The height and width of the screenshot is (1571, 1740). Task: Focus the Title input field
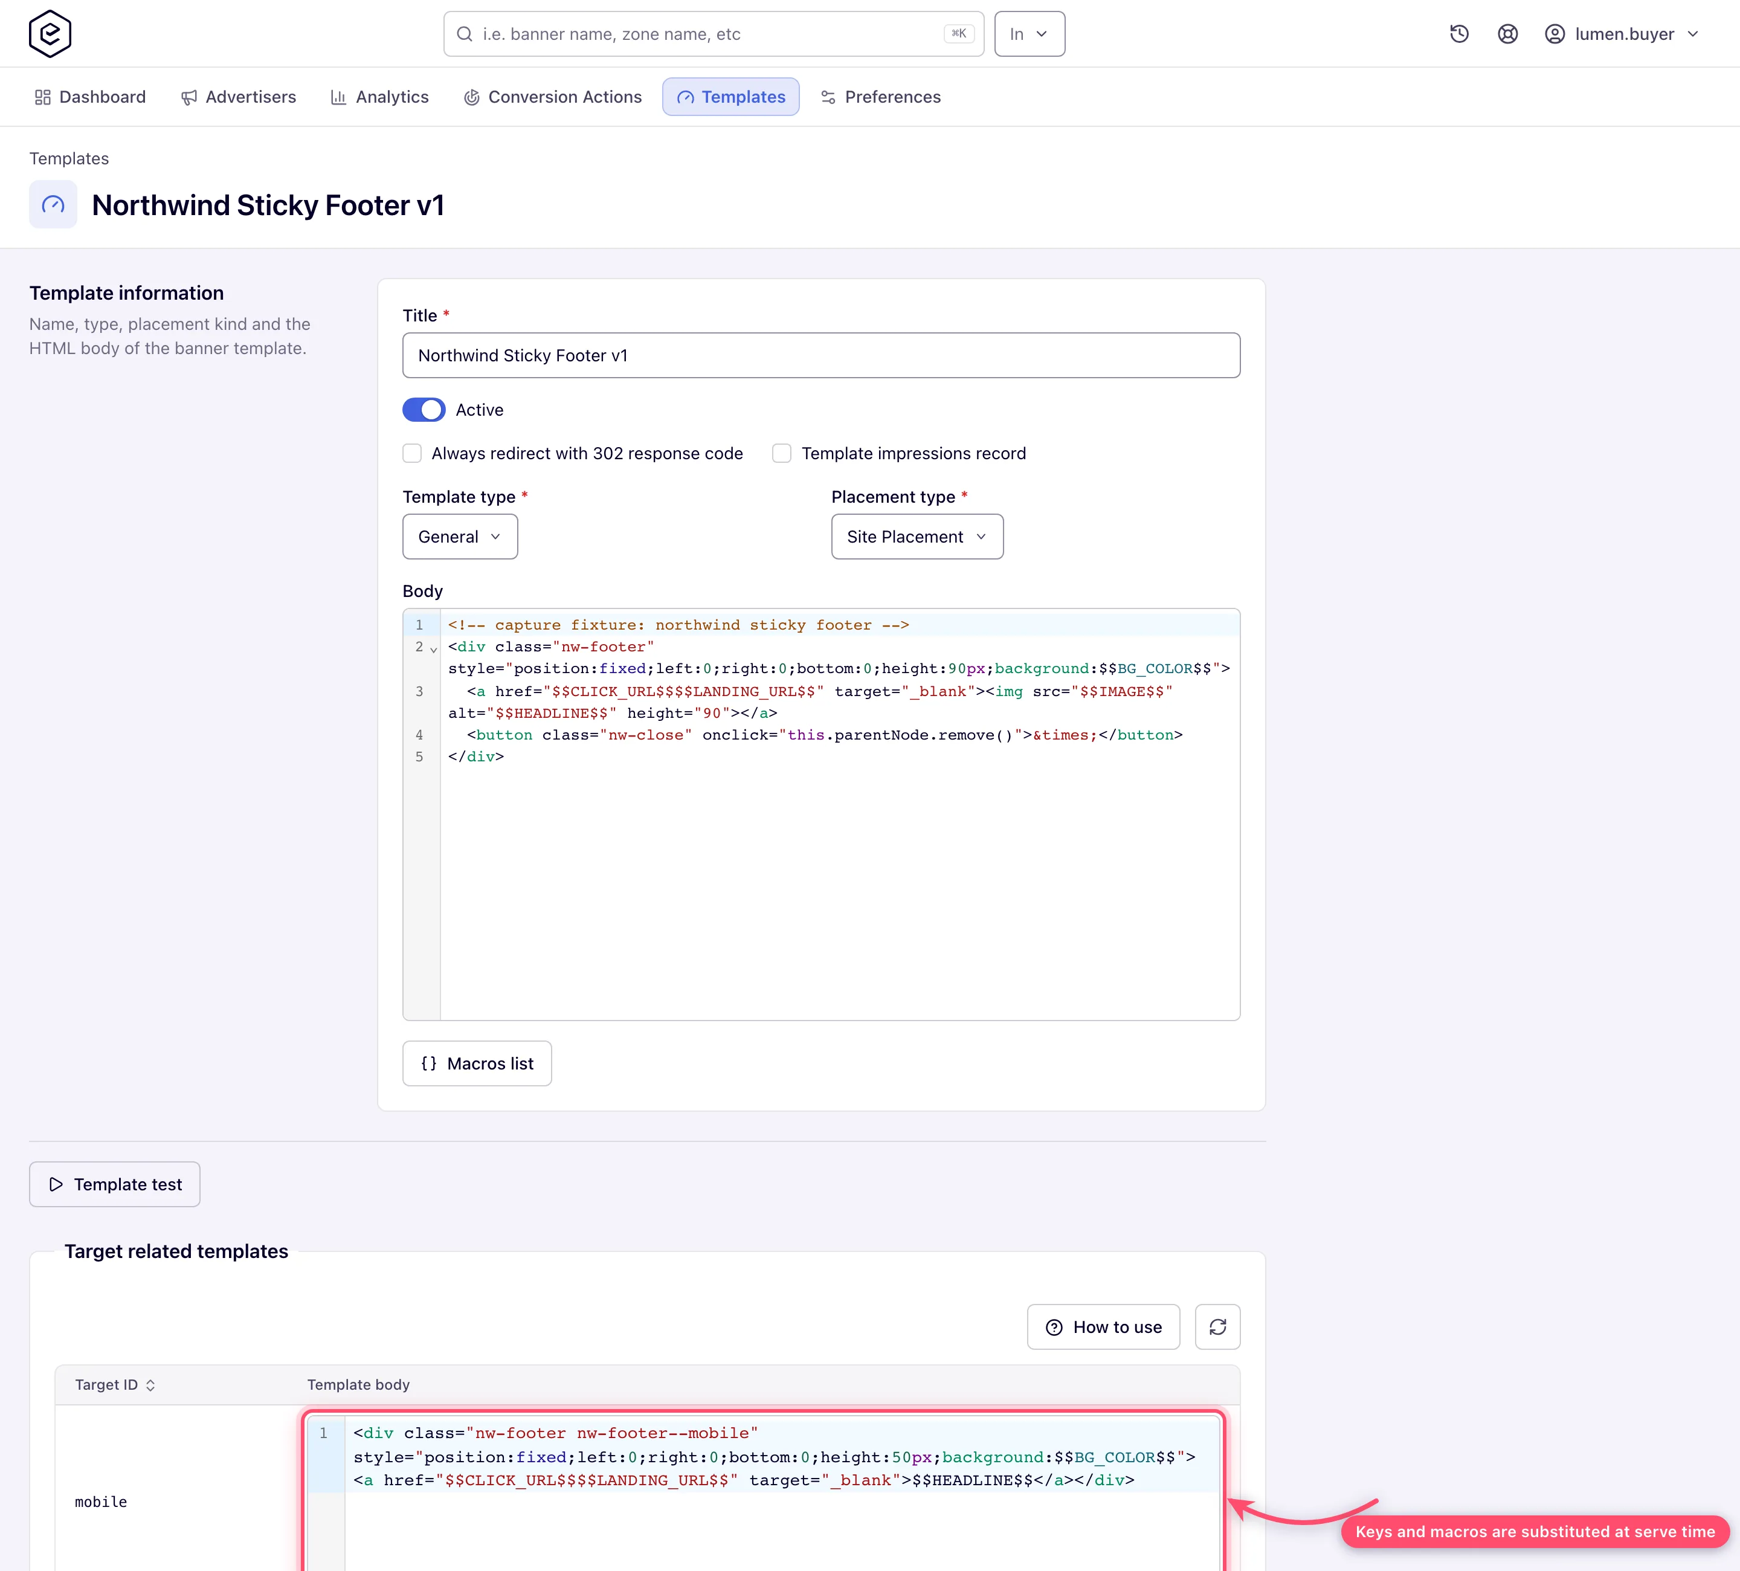(x=821, y=356)
